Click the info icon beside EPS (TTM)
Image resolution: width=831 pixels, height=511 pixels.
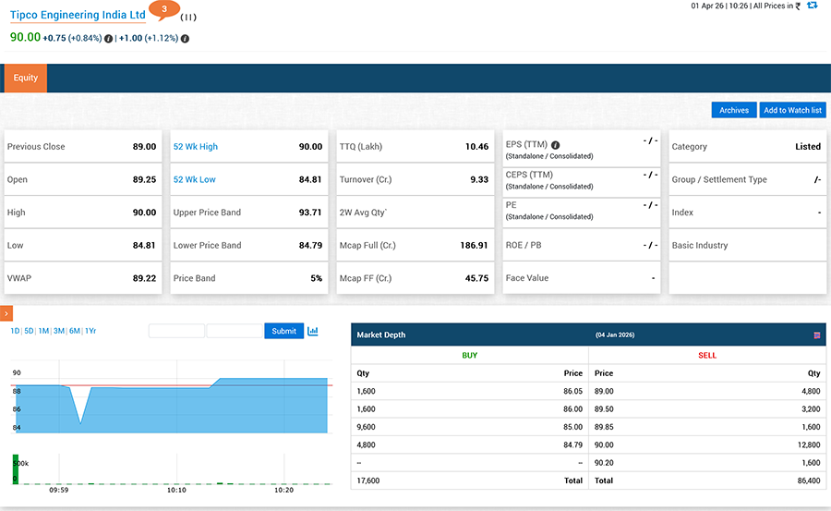[556, 145]
